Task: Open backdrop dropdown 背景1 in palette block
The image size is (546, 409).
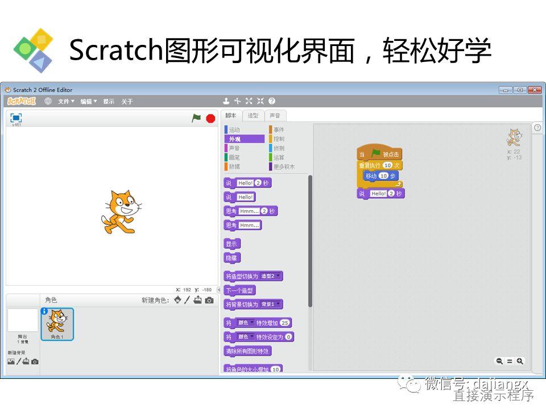Action: [x=270, y=304]
